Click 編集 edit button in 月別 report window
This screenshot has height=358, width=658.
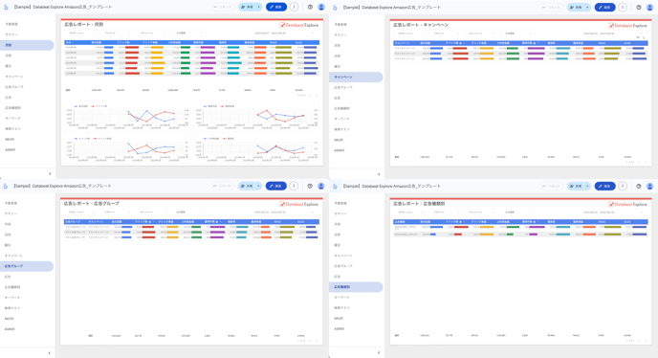pyautogui.click(x=276, y=7)
